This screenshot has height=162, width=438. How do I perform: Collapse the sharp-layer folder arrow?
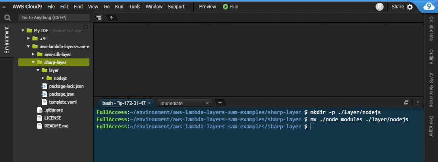[33, 62]
